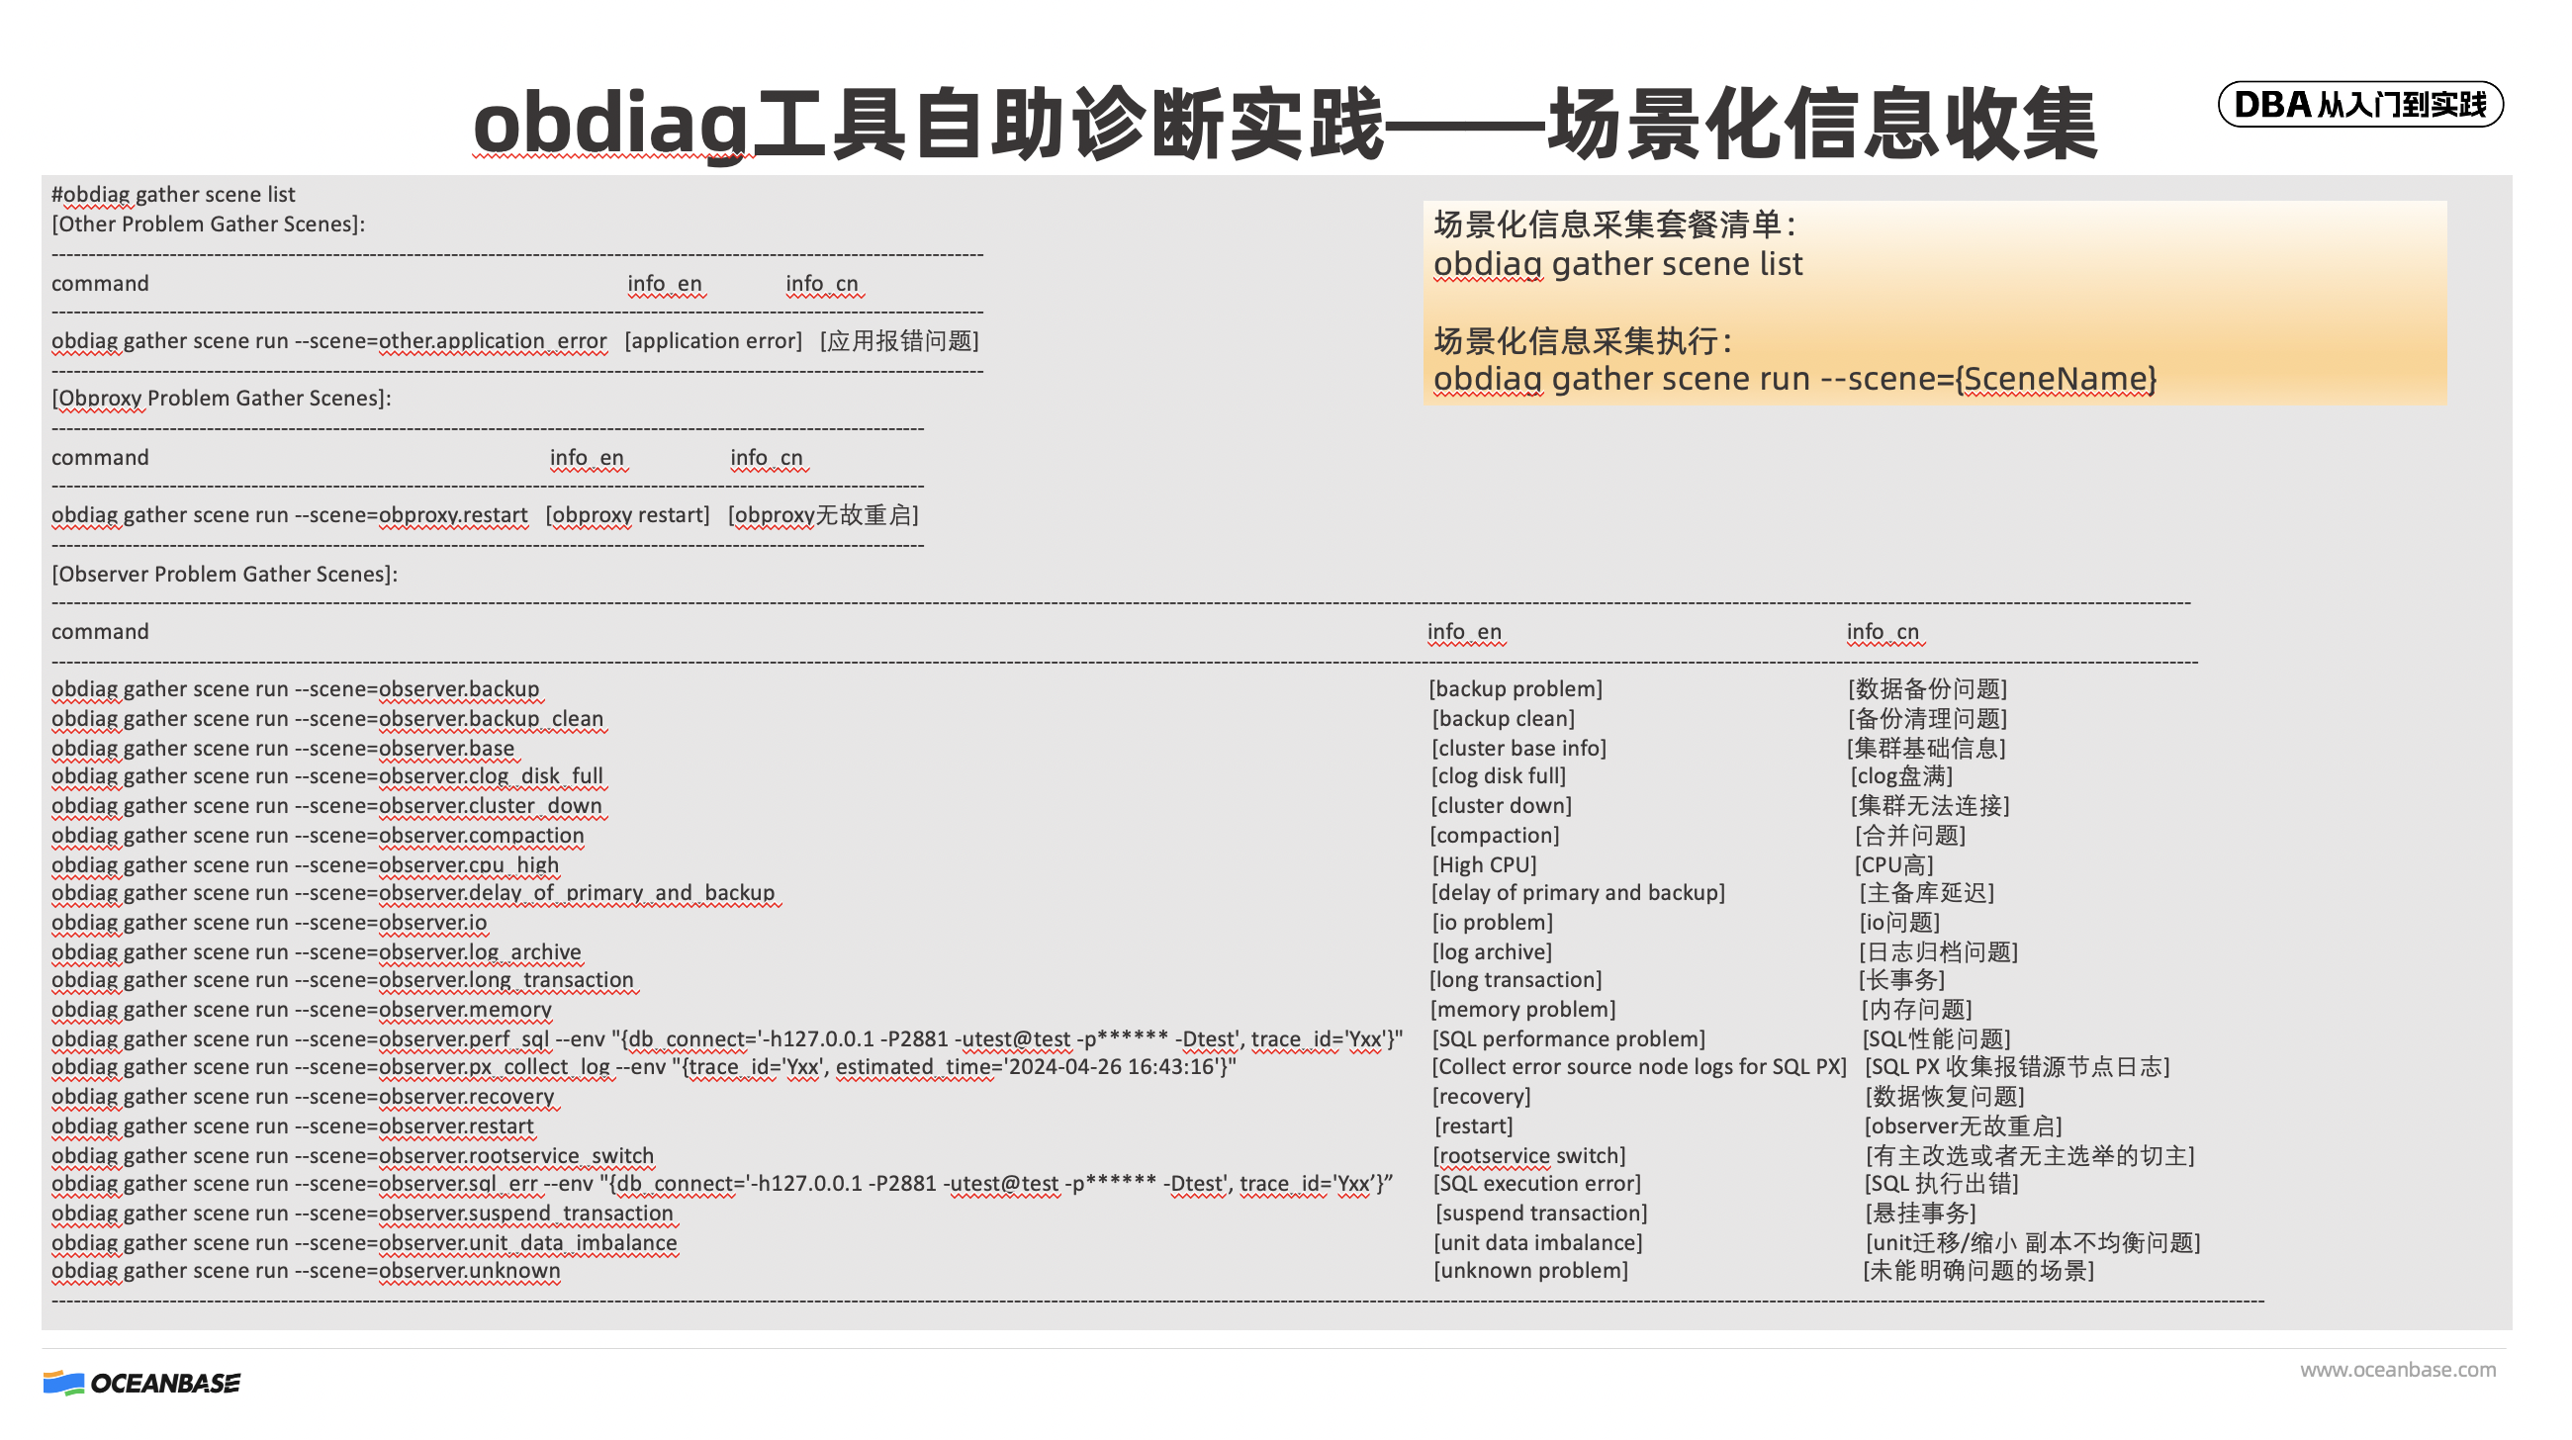This screenshot has height=1440, width=2572.
Task: Select the observer.memory command line
Action: (x=302, y=1010)
